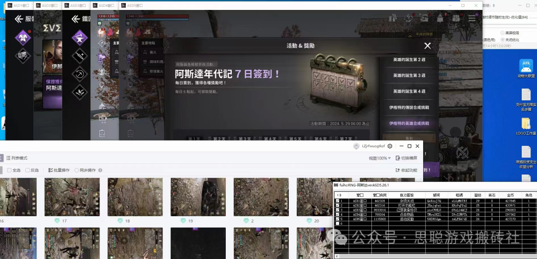This screenshot has height=259, width=537.
Task: Open the gift box icon in game top bar
Action: click(x=394, y=17)
